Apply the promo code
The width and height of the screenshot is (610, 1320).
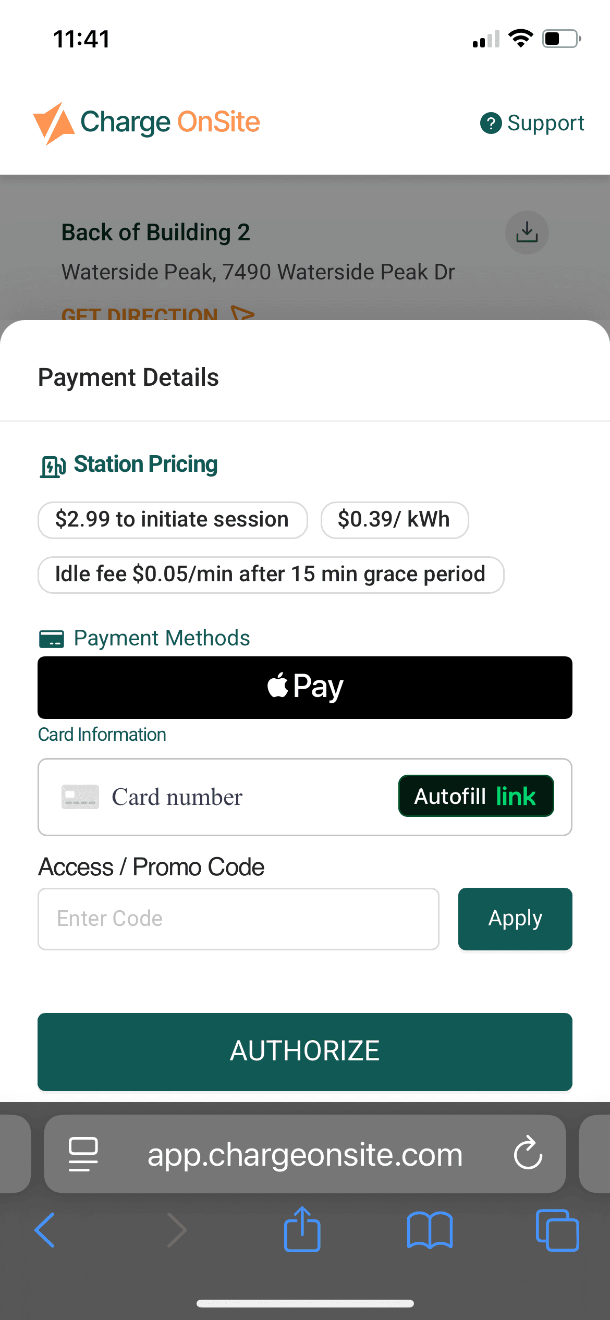(x=515, y=919)
